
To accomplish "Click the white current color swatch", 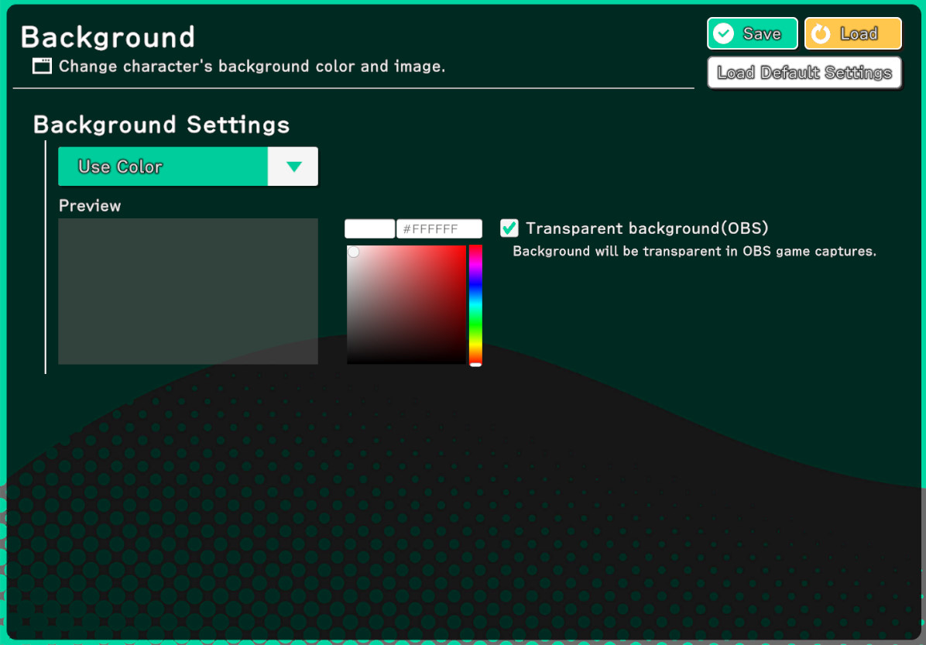I will coord(369,228).
